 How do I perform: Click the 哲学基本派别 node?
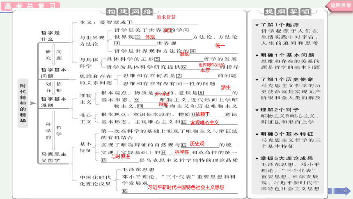[x=54, y=102]
